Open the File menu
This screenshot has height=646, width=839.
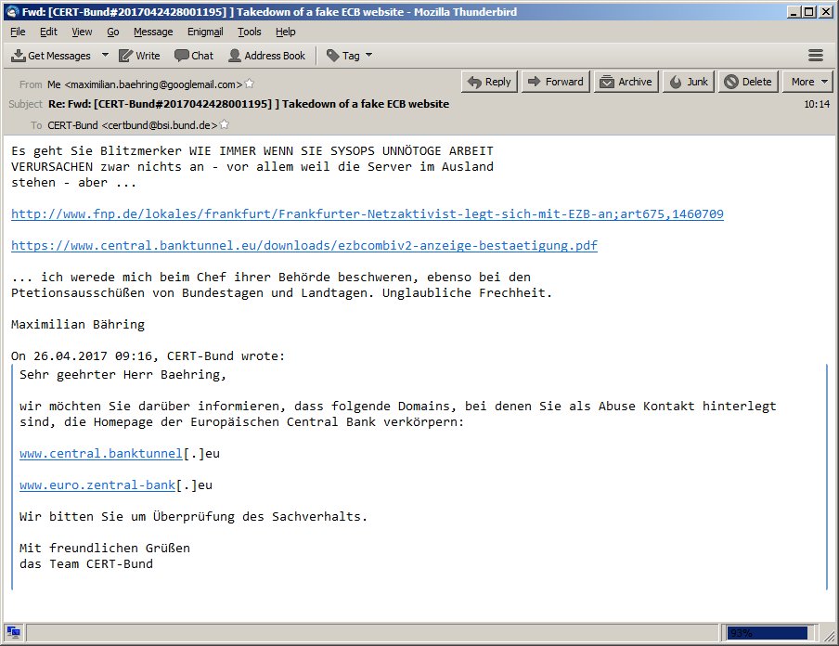pos(18,32)
